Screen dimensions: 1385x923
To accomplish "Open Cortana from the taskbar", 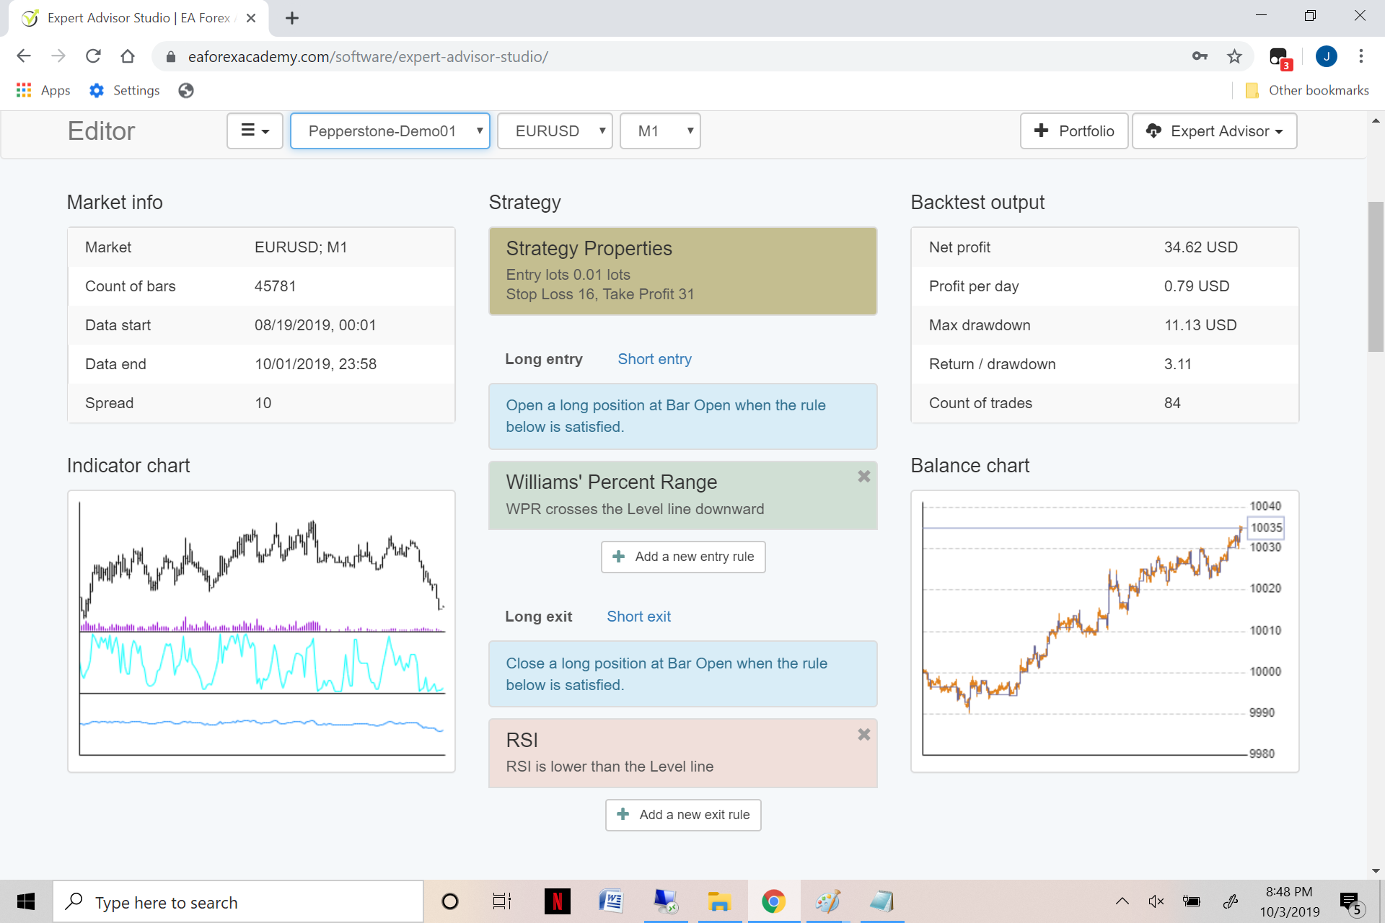I will click(450, 901).
